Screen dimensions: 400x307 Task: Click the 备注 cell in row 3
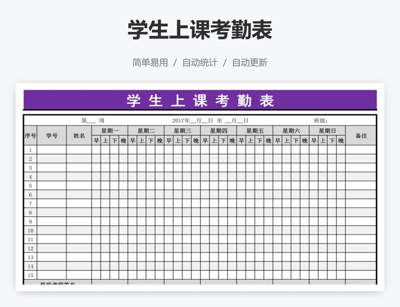pyautogui.click(x=361, y=168)
